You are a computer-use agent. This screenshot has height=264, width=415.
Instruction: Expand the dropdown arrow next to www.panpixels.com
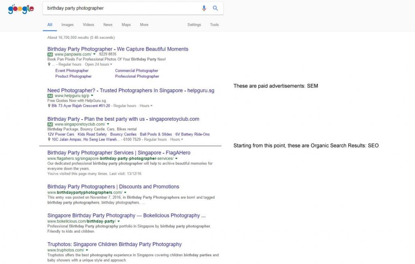point(94,54)
